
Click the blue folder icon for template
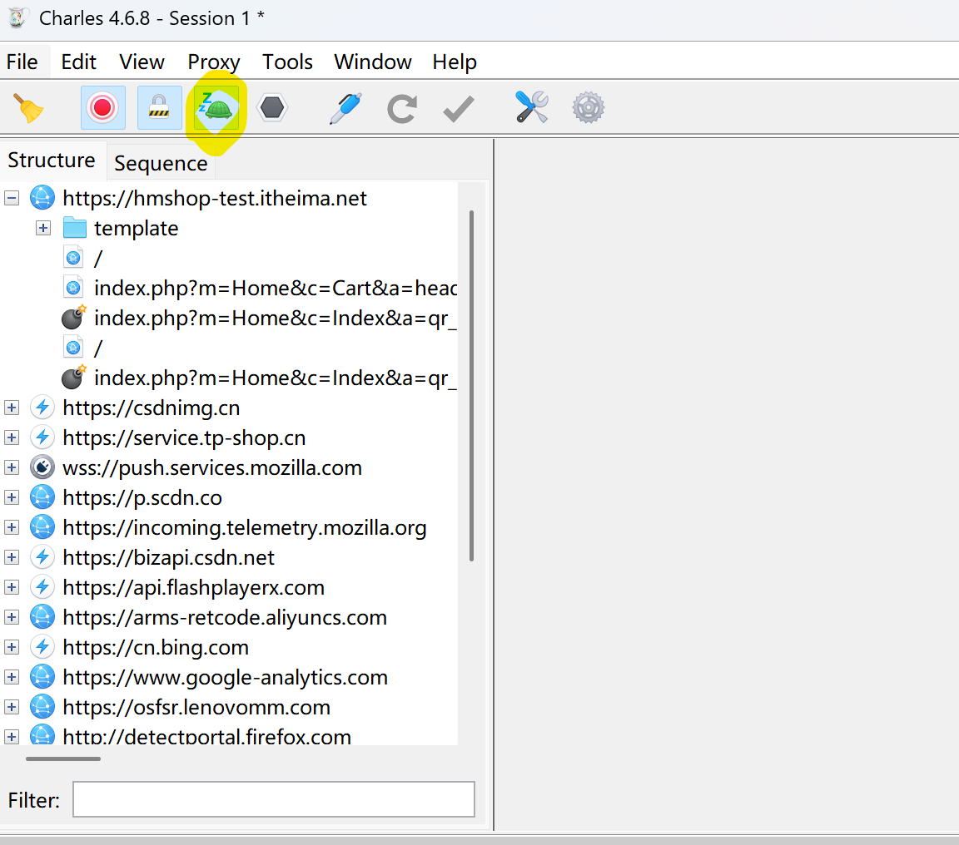pyautogui.click(x=75, y=228)
